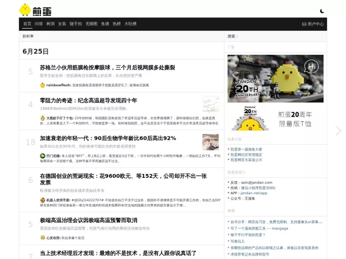The height and width of the screenshot is (259, 346).
Task: Open 写着玩儿 post
Action: point(237,241)
